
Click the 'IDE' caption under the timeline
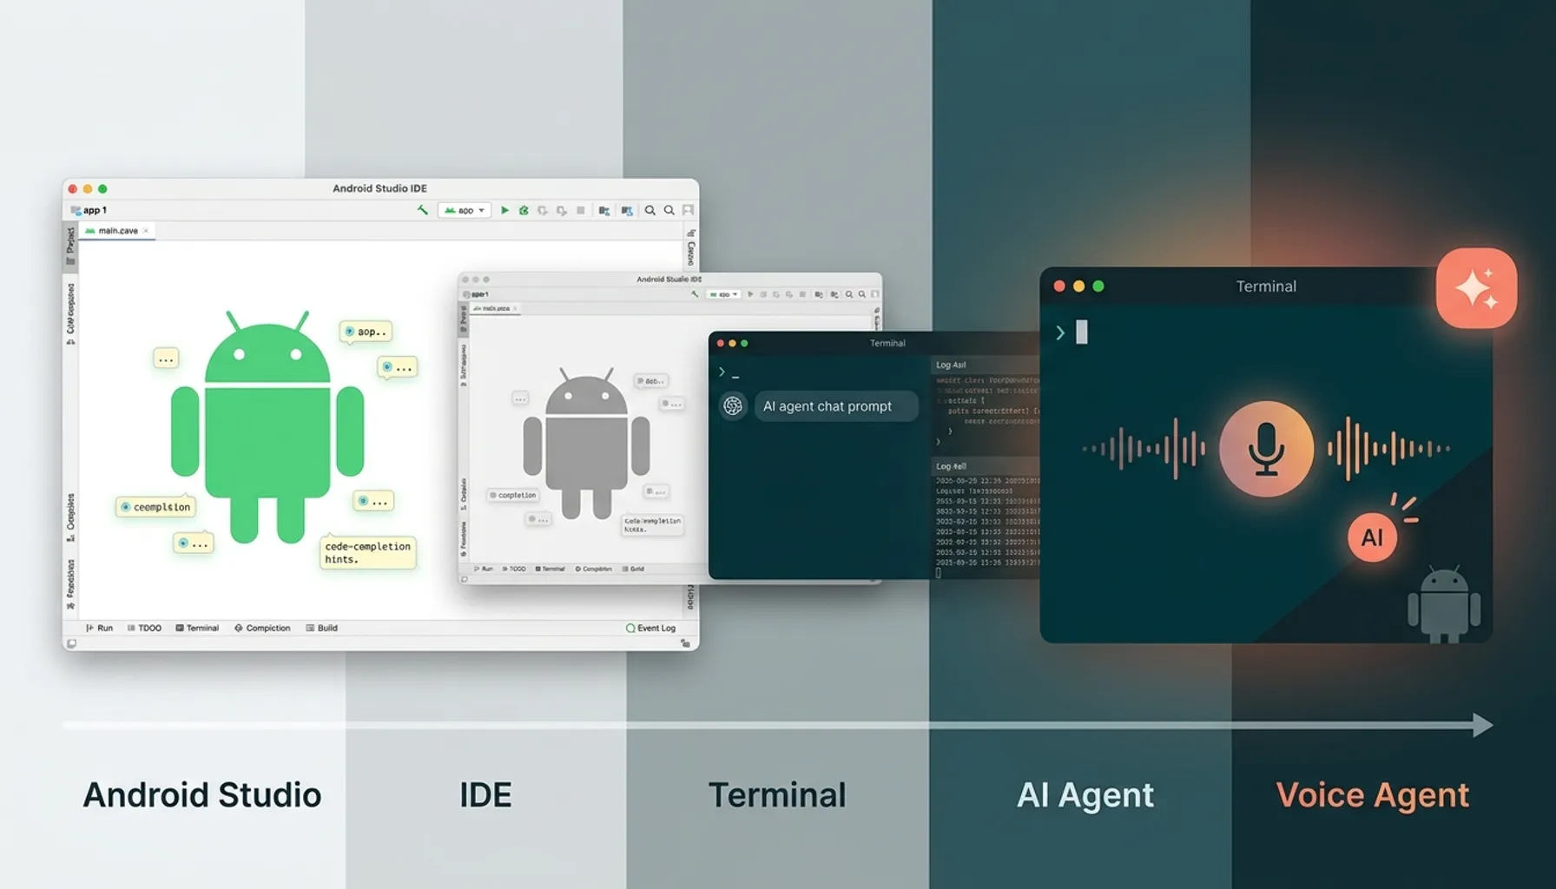485,795
